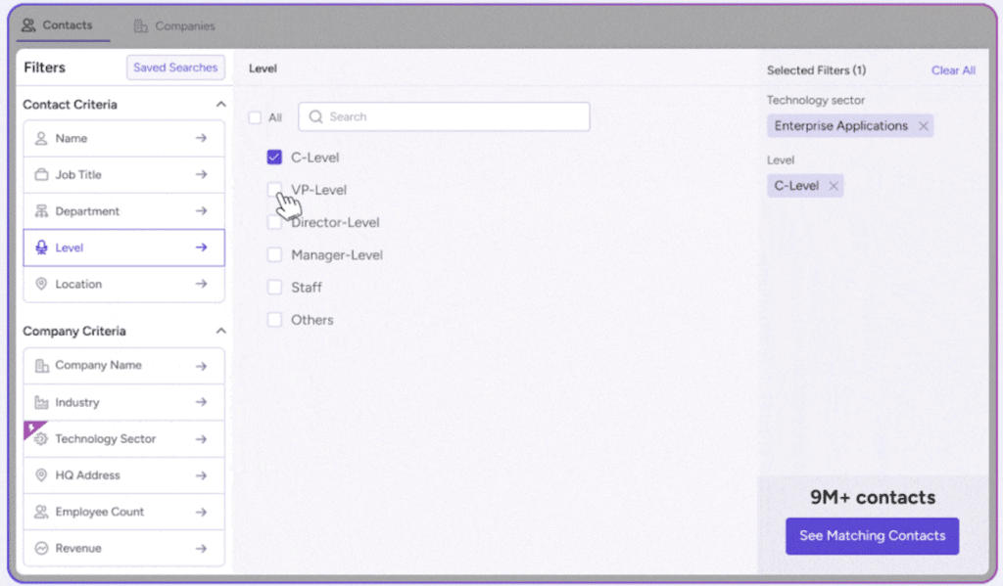Click the Clear All link
Viewport: 1003px width, 586px height.
point(952,70)
